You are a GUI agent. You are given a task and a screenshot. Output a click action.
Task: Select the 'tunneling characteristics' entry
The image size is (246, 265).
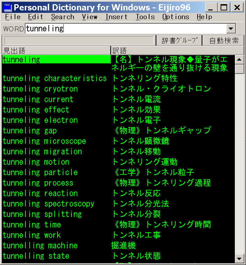click(55, 78)
